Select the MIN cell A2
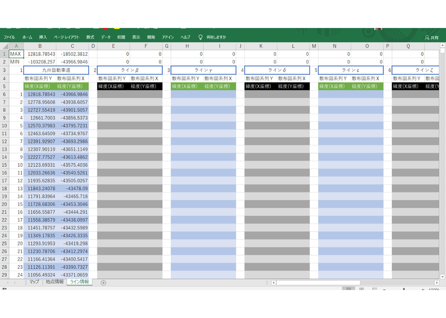 [16, 62]
